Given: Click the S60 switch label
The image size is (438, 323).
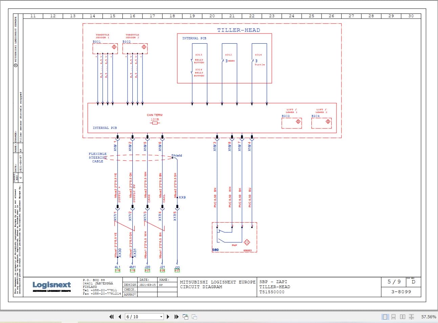Looking at the screenshot, I should 215,250.
